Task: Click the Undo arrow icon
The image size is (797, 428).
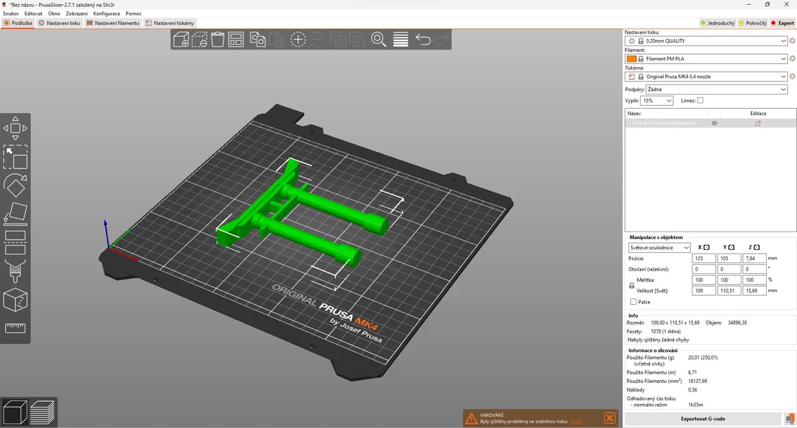Action: (x=423, y=40)
